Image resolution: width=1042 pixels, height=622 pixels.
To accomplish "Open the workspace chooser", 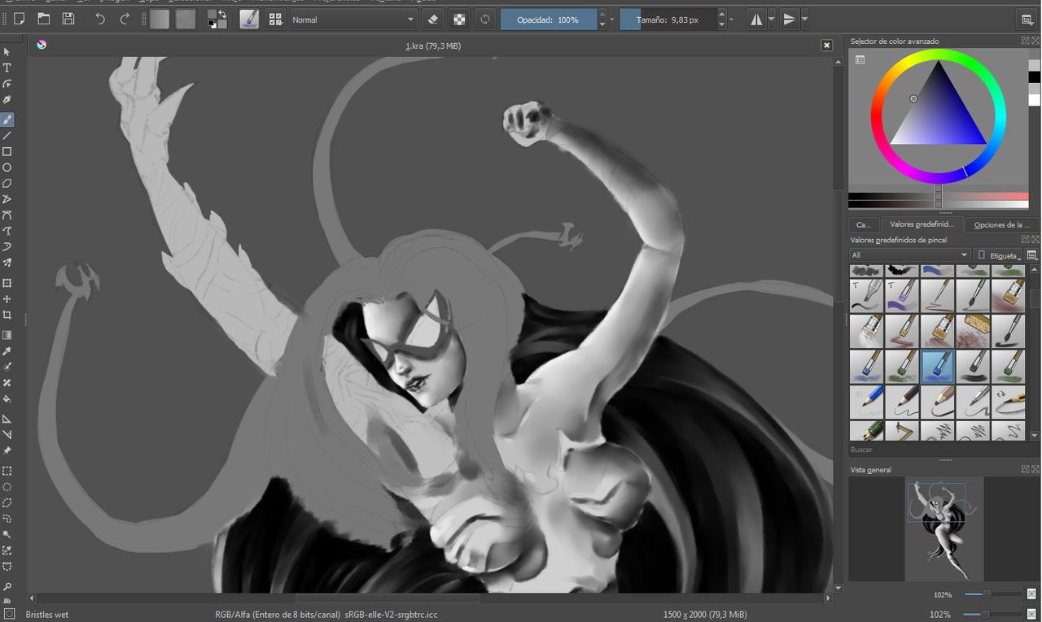I will (1027, 20).
